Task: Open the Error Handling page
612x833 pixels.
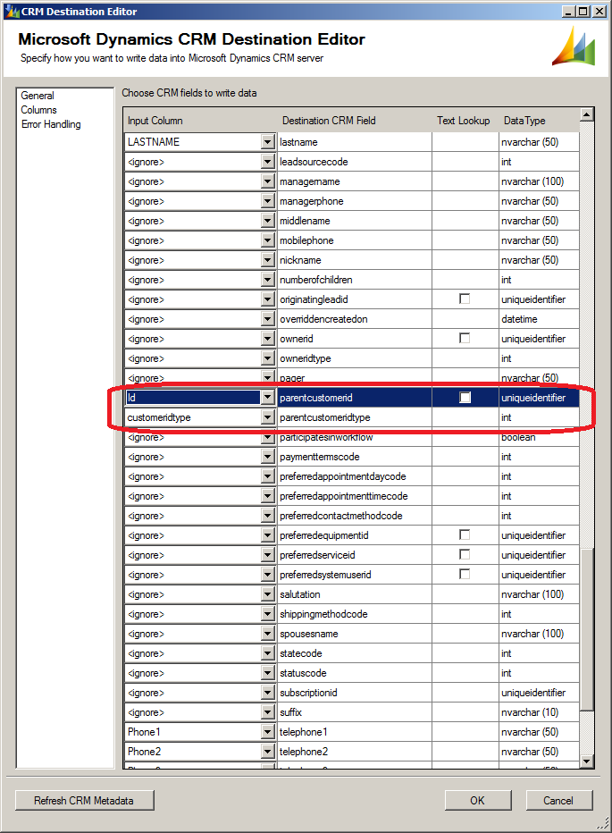Action: click(51, 124)
